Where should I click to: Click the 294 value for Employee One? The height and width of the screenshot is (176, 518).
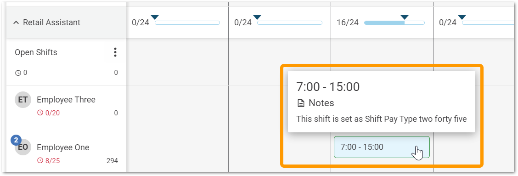pos(112,161)
